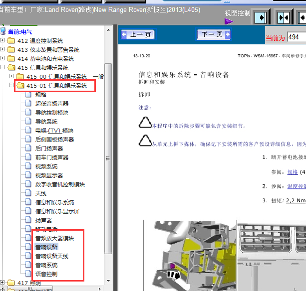Click the tree vertical scrollbar thumb
Screen dimensions: 306x291
[108, 158]
